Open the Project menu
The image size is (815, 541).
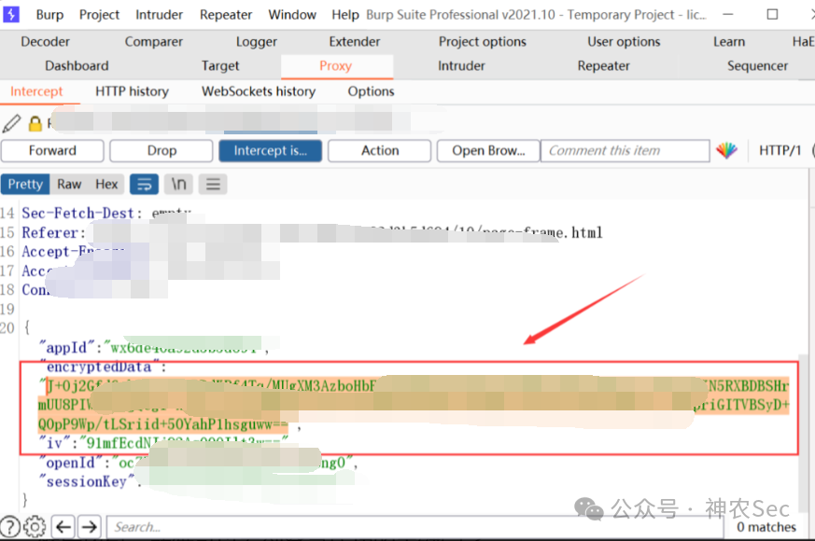99,15
